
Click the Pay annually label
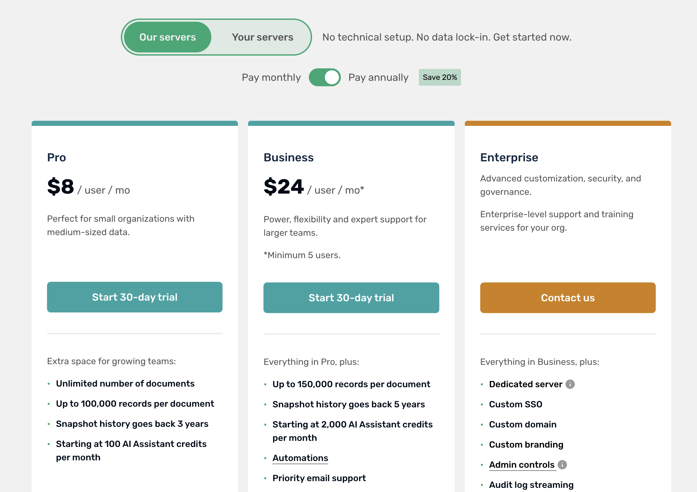[x=378, y=77]
